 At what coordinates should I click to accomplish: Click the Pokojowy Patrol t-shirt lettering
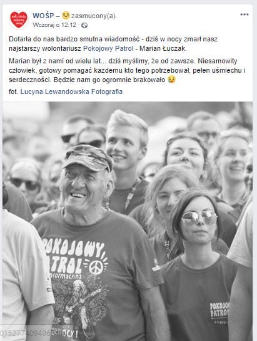(74, 256)
